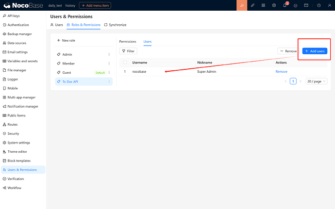
Task: Go to next page arrow
Action: click(x=301, y=81)
